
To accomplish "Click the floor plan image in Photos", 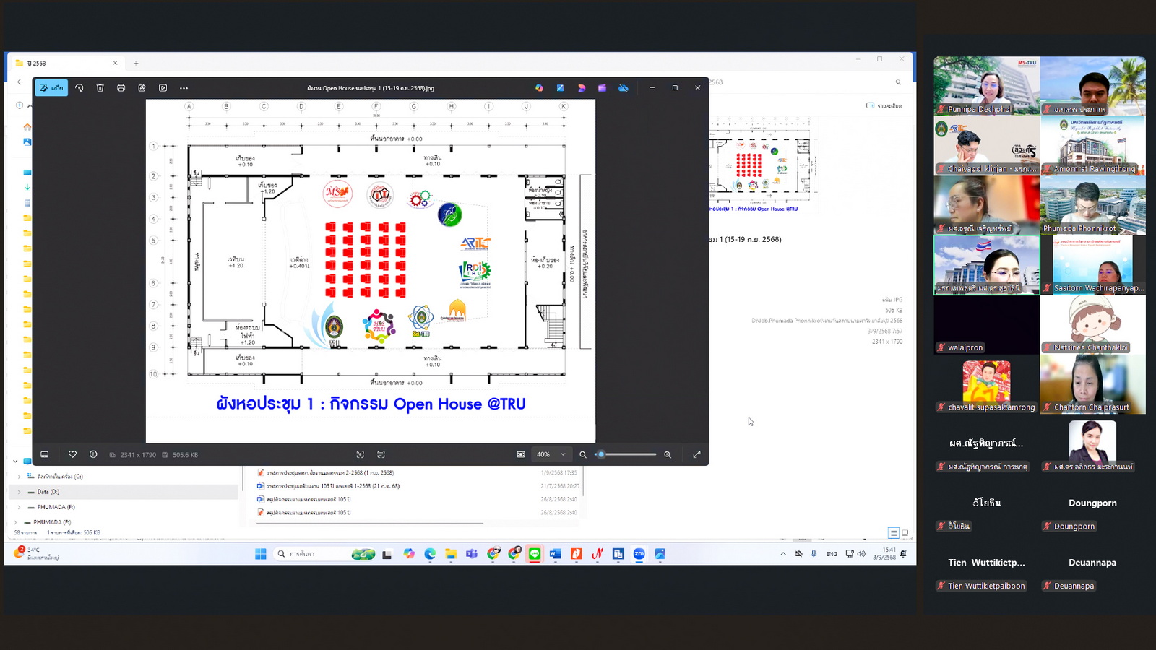I will [x=371, y=270].
